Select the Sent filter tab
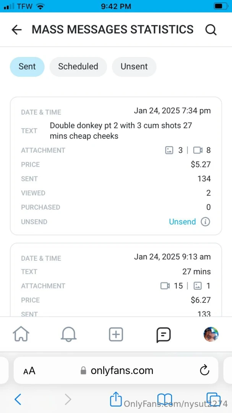 (27, 67)
